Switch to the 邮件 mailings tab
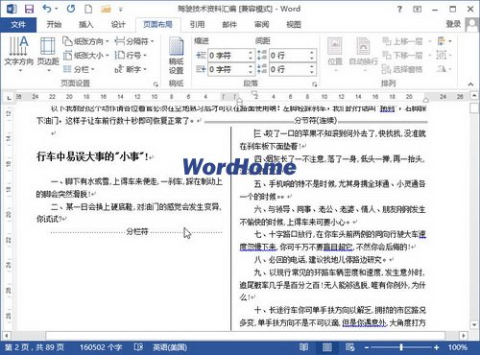 pos(229,25)
